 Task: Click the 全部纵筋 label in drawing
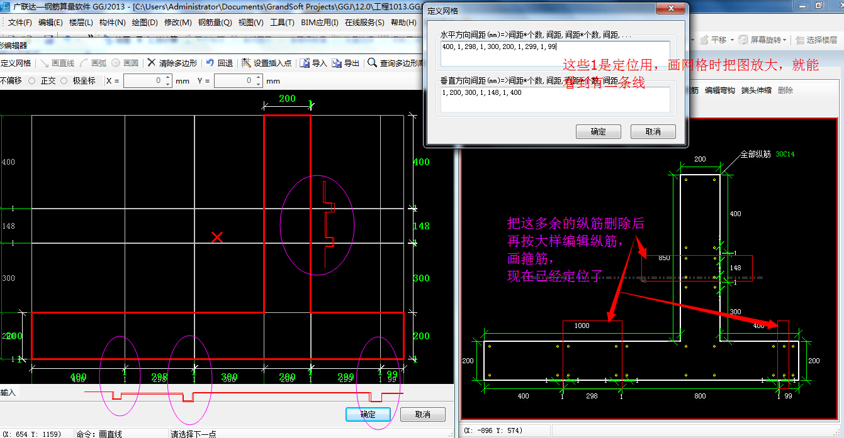click(755, 154)
